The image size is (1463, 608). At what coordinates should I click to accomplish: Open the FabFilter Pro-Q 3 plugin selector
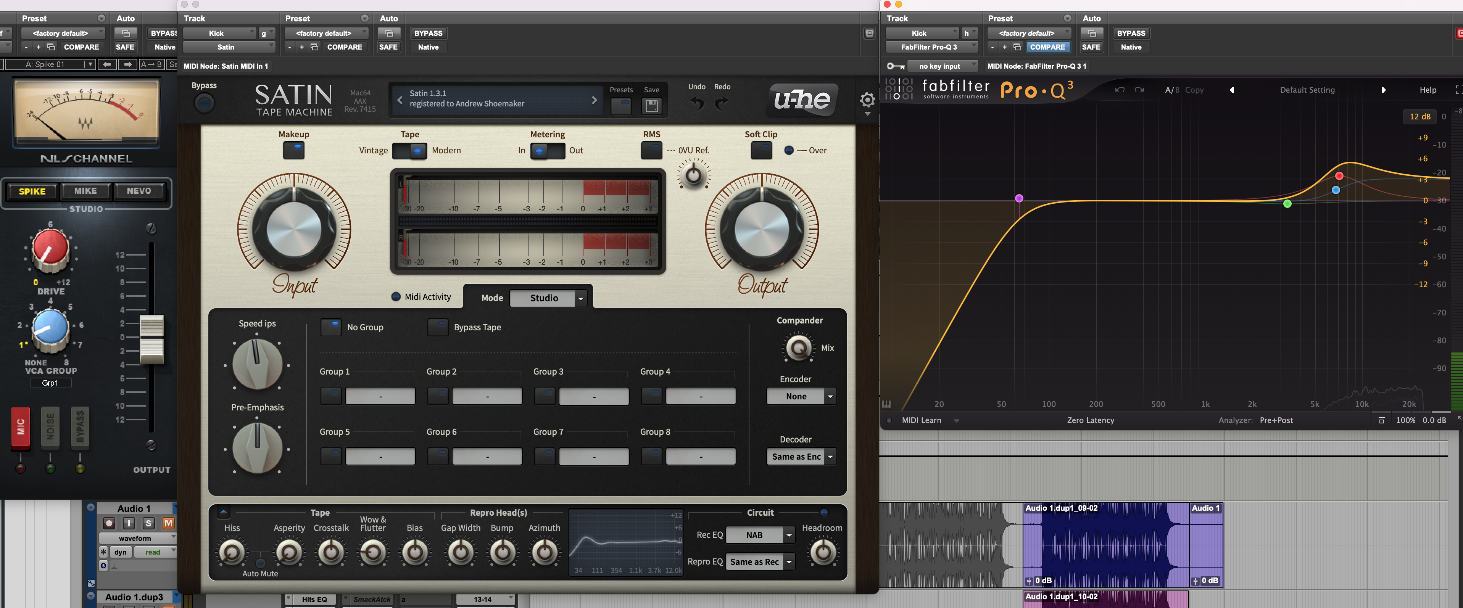click(x=932, y=47)
